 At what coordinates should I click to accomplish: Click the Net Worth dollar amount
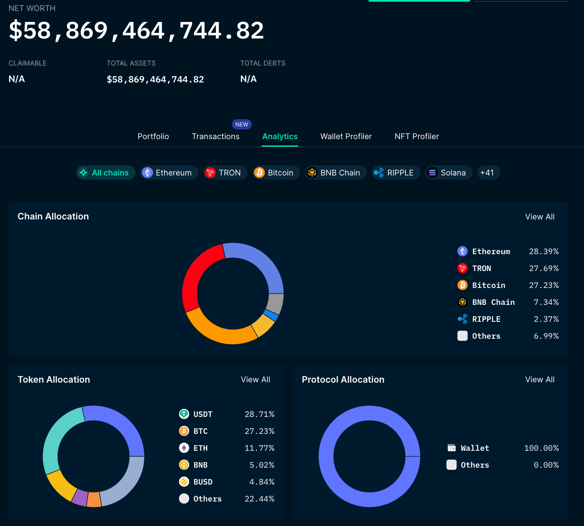pos(136,30)
